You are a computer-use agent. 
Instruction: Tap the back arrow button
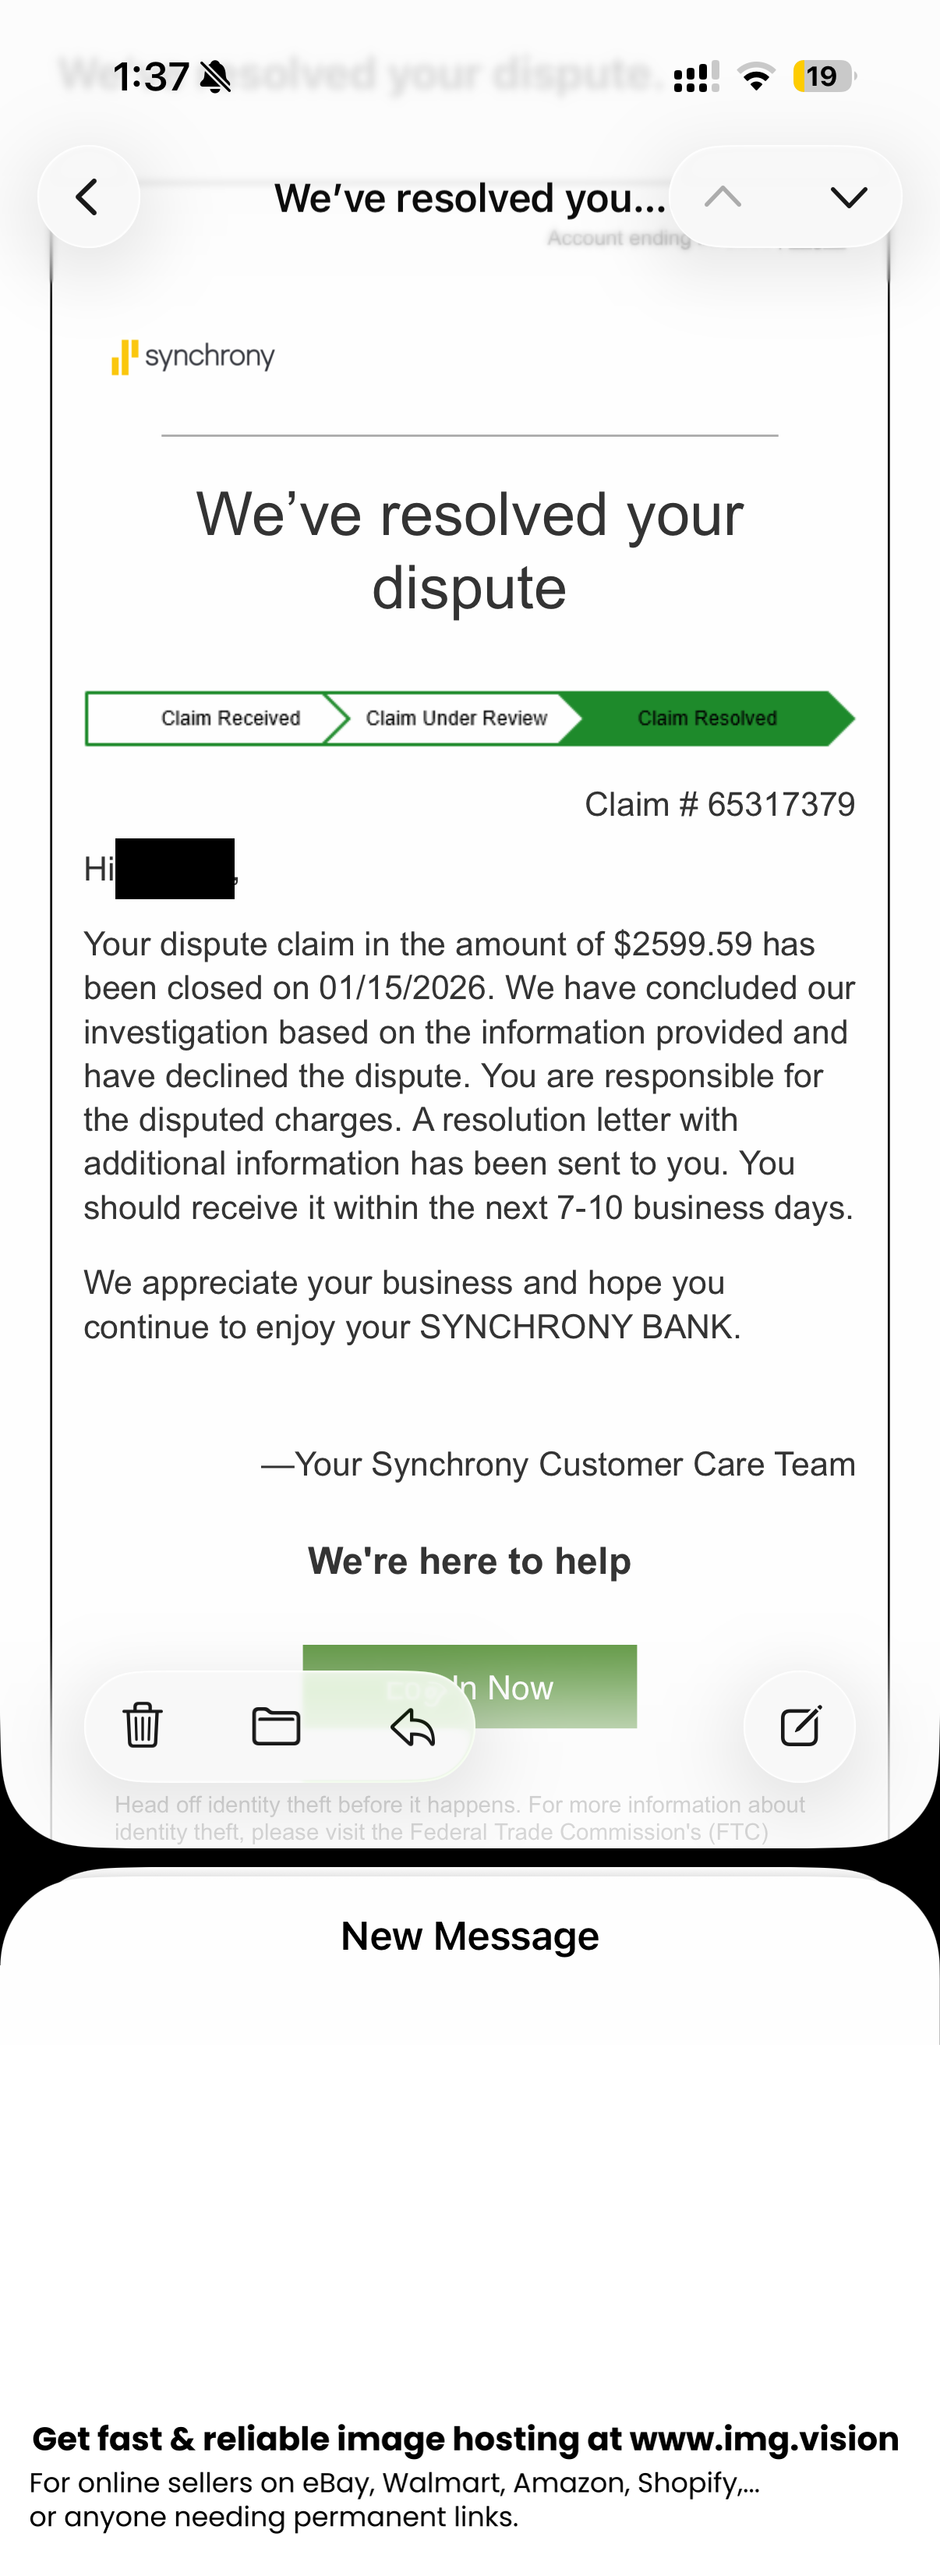[x=88, y=197]
